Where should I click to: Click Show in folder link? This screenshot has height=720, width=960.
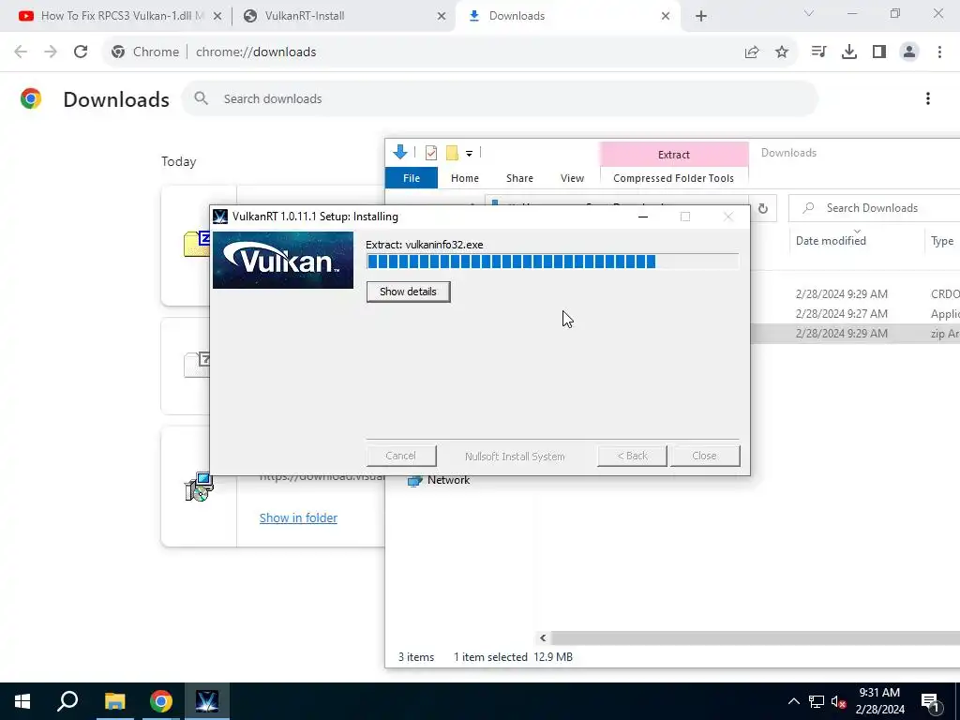[298, 517]
